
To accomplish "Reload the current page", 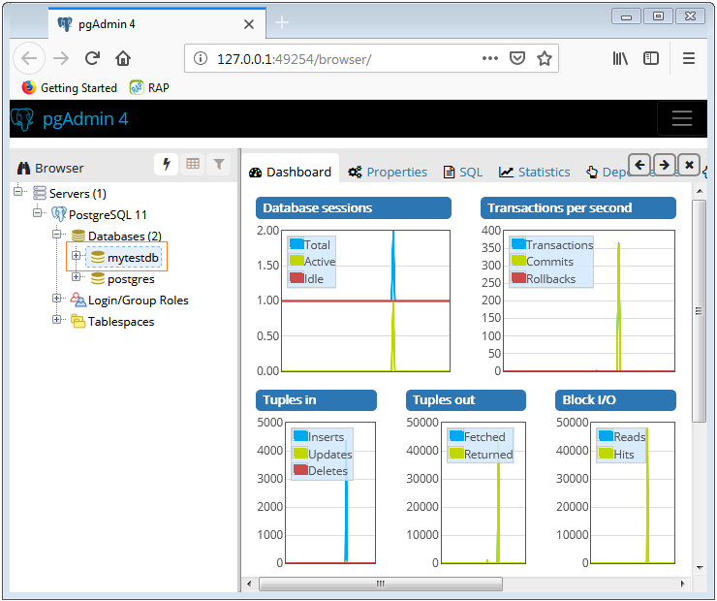I will click(92, 58).
